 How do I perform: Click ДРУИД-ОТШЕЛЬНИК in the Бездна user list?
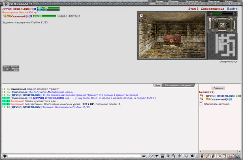click(220, 96)
